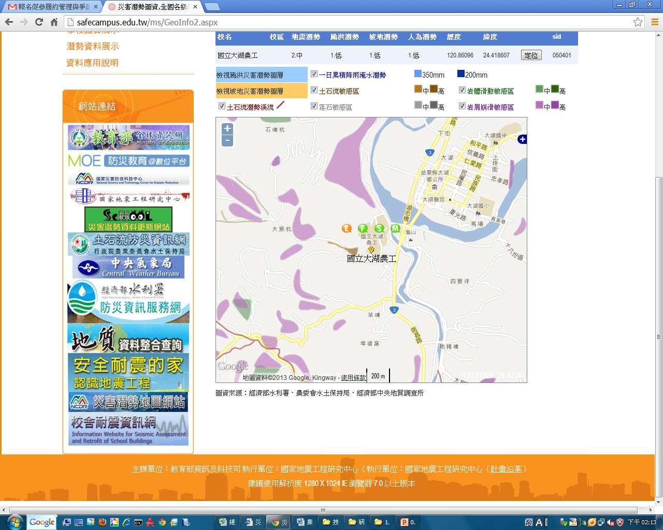Screen dimensions: 663x530
Task: Click the 350mm light blue color swatch
Action: point(418,74)
